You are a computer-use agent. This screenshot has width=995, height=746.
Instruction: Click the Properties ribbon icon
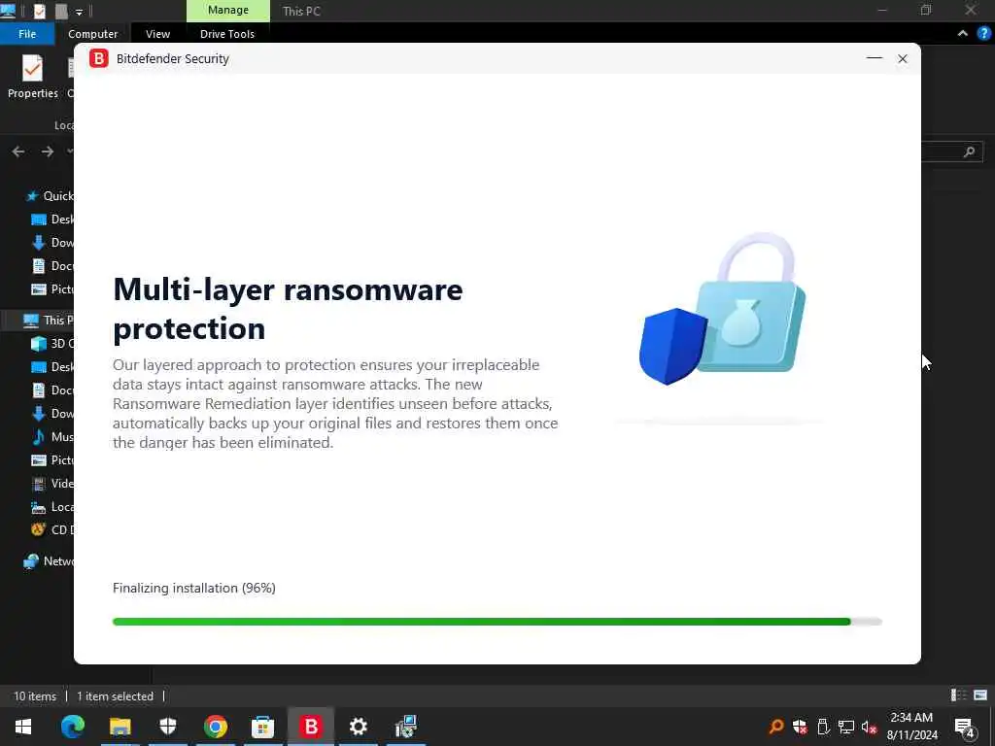(32, 77)
